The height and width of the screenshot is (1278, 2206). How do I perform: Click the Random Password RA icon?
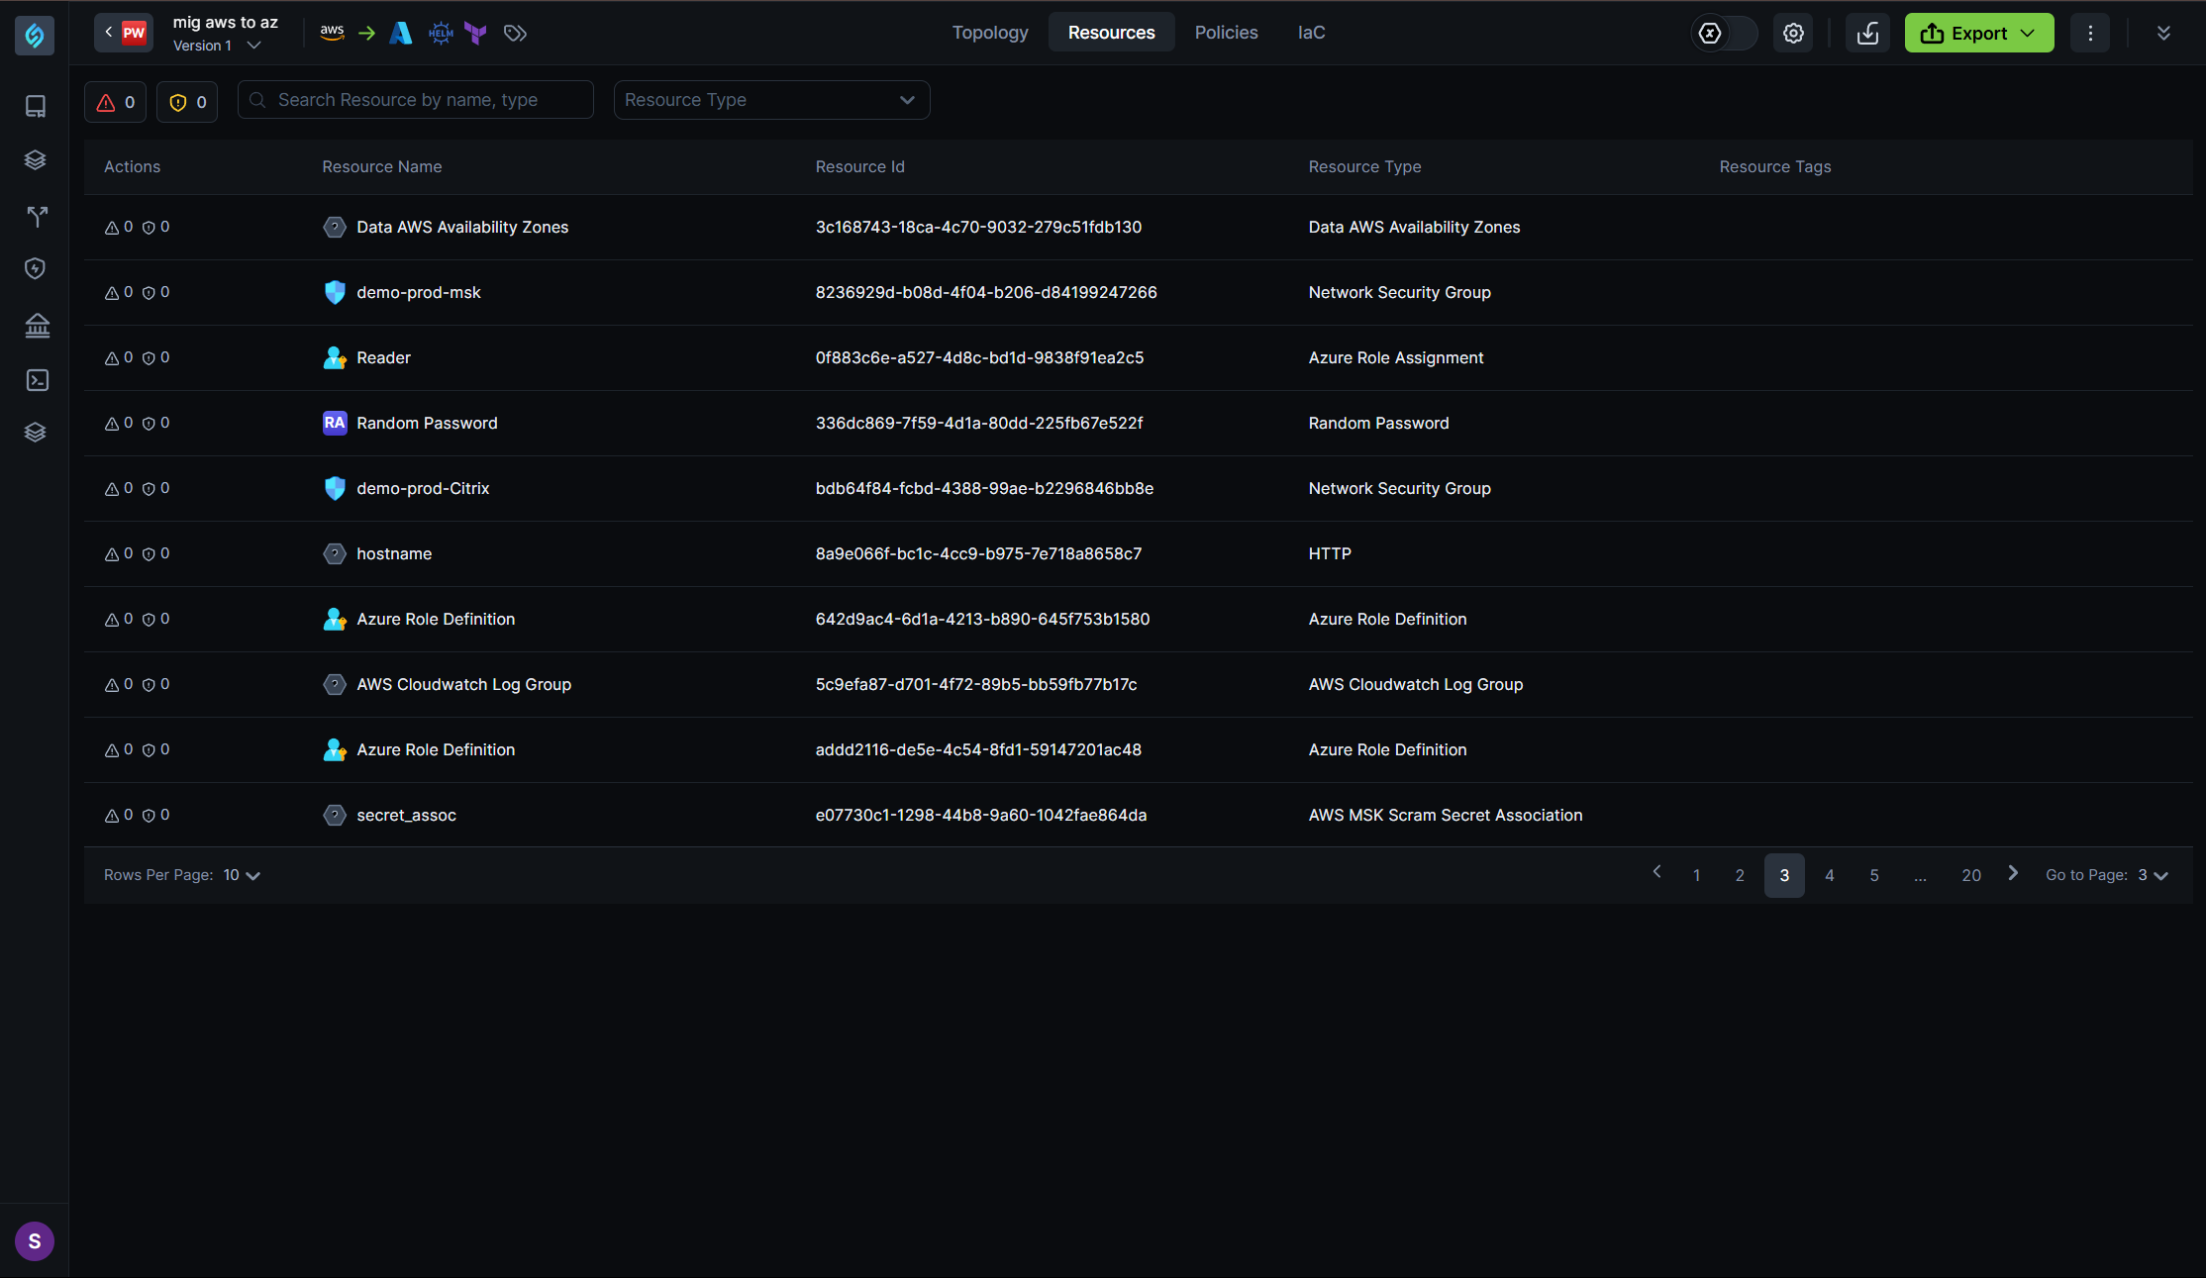point(335,423)
